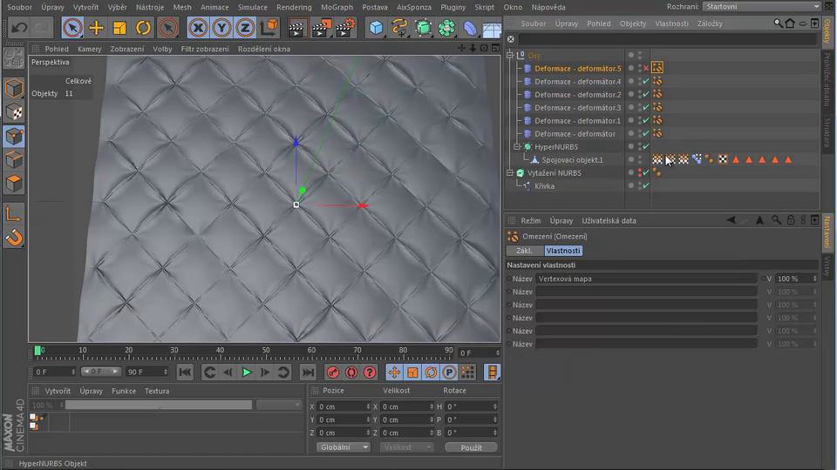Viewport: 837px width, 470px height.
Task: Select the Křivka object row
Action: (544, 186)
